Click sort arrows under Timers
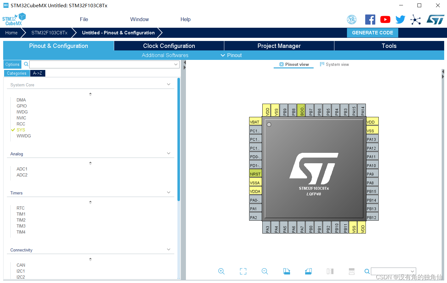The height and width of the screenshot is (283, 447). point(90,202)
